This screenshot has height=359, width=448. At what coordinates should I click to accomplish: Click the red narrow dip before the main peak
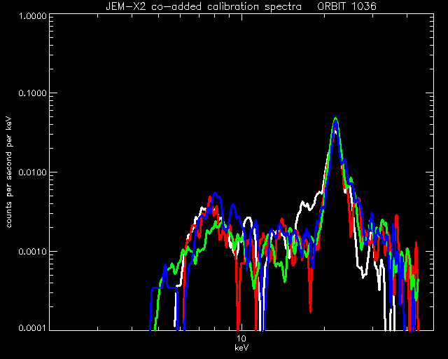pos(310,304)
